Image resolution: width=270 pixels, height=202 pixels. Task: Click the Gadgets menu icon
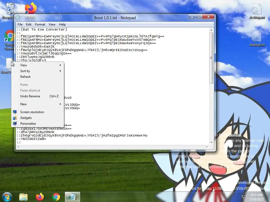click(15, 118)
